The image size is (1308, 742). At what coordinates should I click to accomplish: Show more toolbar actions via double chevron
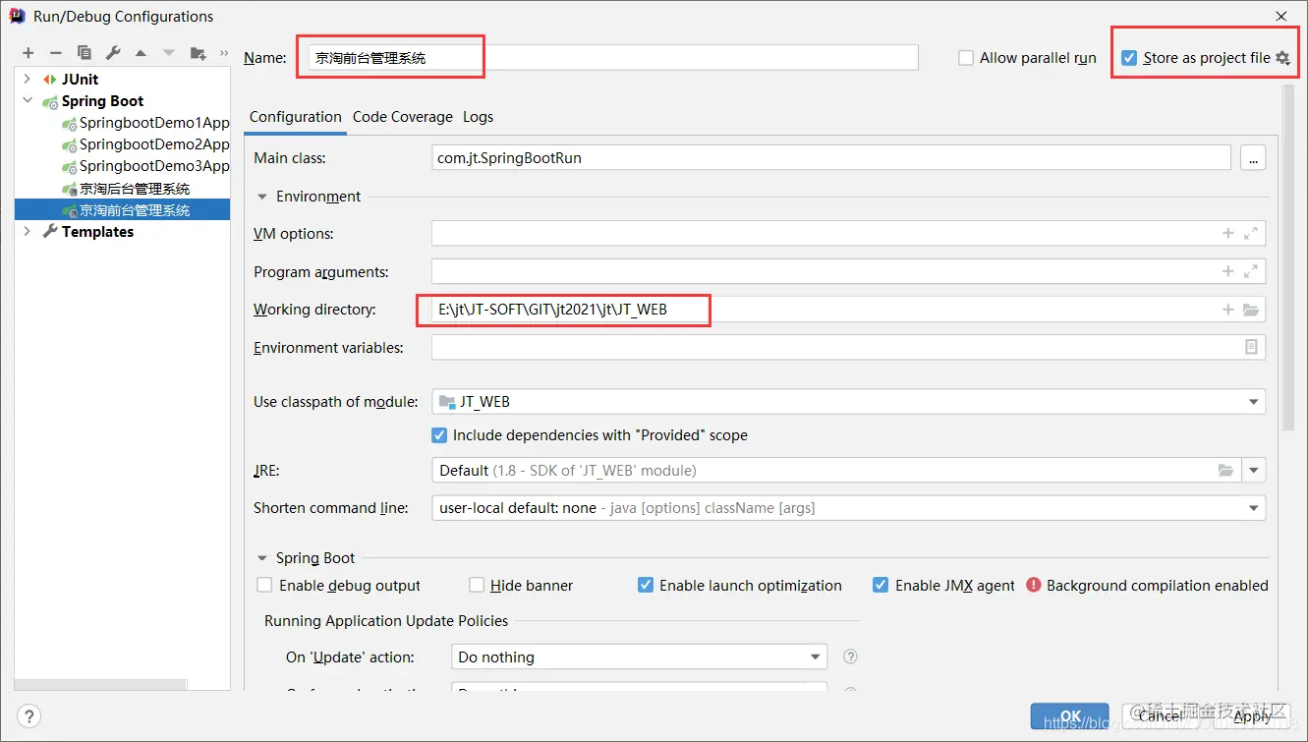[224, 53]
